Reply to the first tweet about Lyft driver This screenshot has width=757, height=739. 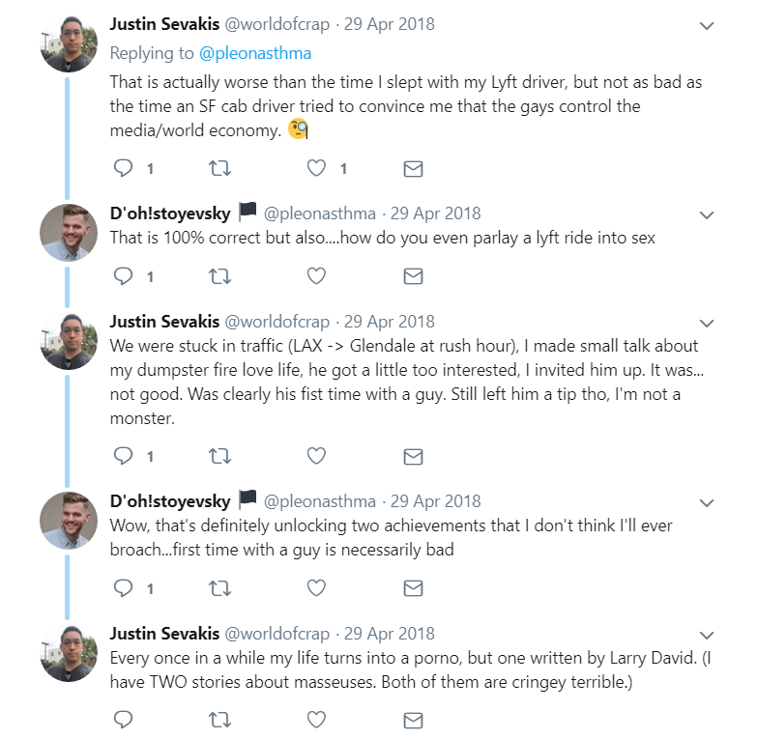tap(123, 169)
